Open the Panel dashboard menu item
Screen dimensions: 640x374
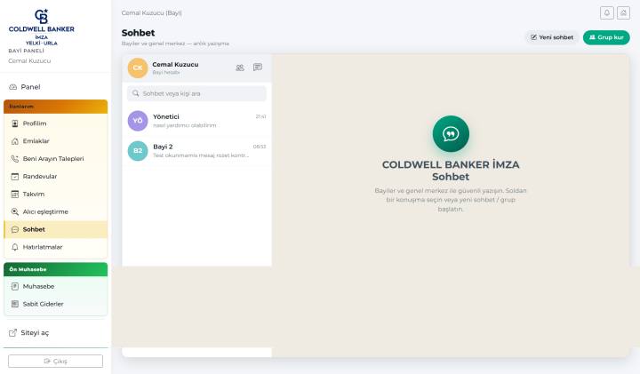(x=55, y=87)
